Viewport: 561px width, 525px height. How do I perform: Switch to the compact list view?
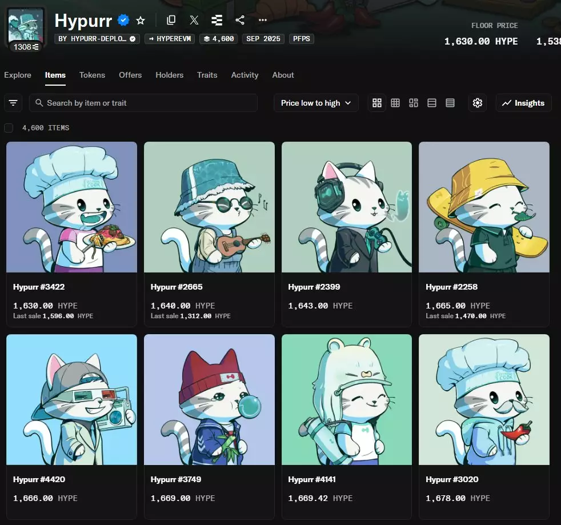[x=450, y=103]
